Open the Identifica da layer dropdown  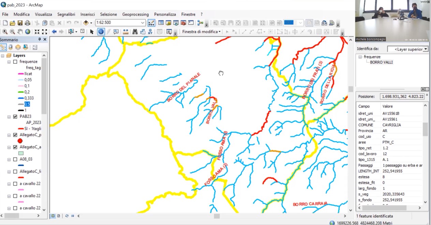426,49
